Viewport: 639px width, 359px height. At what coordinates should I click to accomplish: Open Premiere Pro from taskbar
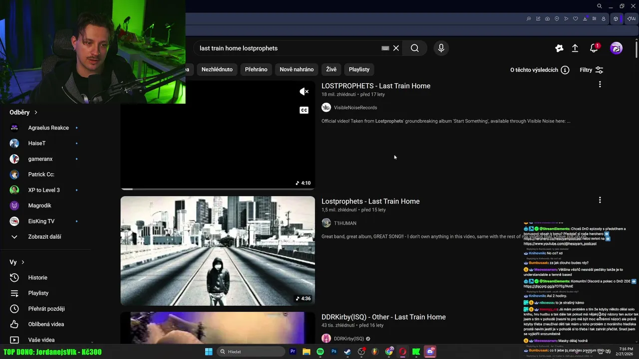point(293,352)
